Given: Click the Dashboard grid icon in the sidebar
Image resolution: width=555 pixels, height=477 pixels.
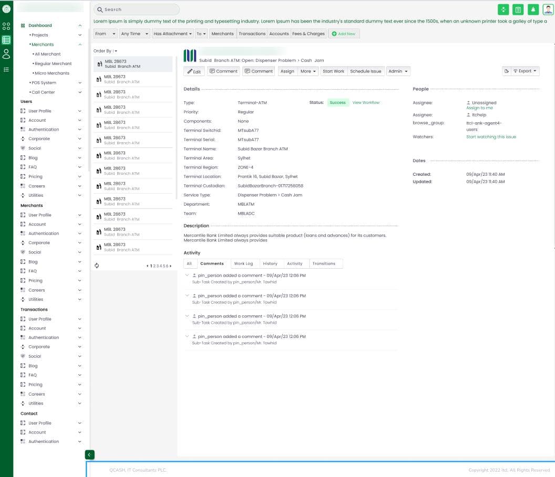Looking at the screenshot, I should (x=23, y=25).
